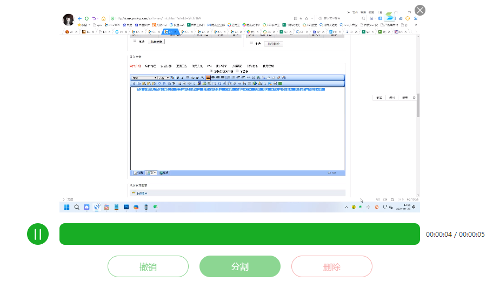The width and height of the screenshot is (493, 282).
Task: Click the Windows Start icon in taskbar
Action: point(67,207)
